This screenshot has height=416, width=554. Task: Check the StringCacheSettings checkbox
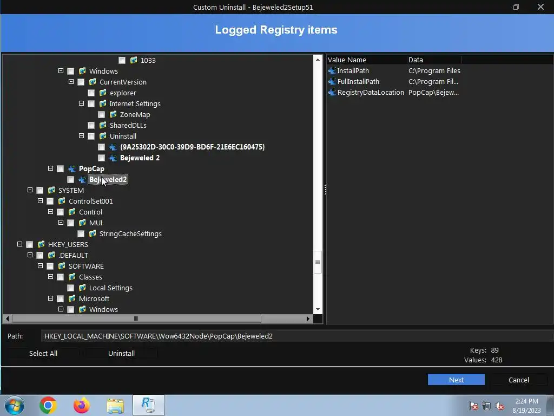click(81, 234)
